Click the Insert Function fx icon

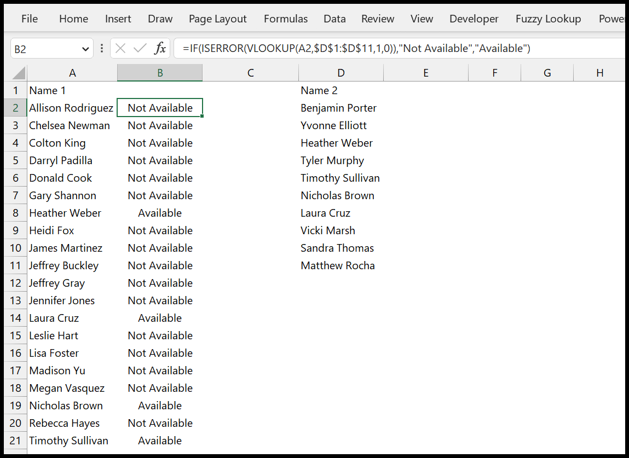point(160,49)
